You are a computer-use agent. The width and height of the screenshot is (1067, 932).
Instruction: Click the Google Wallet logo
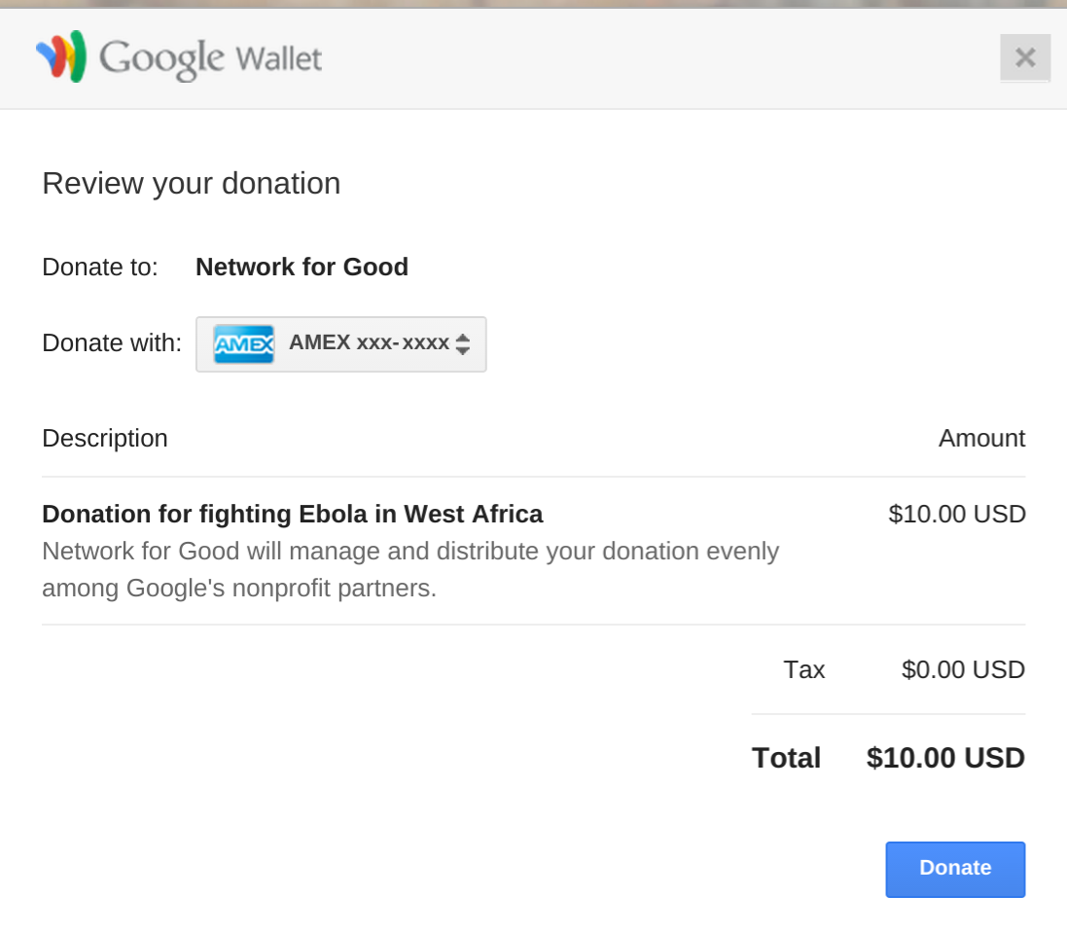click(180, 58)
